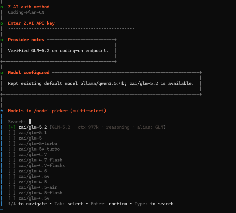The width and height of the screenshot is (236, 213).
Task: Check the zai/glm-4.5v box
Action: pos(12,198)
